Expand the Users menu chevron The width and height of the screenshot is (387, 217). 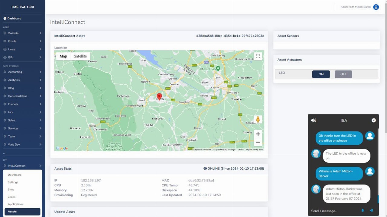[x=40, y=49]
